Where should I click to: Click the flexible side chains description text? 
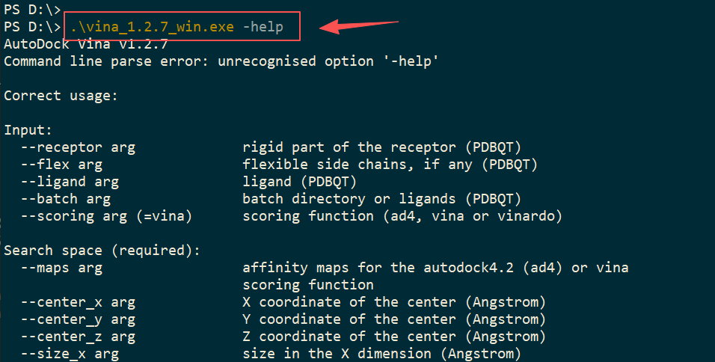pyautogui.click(x=390, y=165)
